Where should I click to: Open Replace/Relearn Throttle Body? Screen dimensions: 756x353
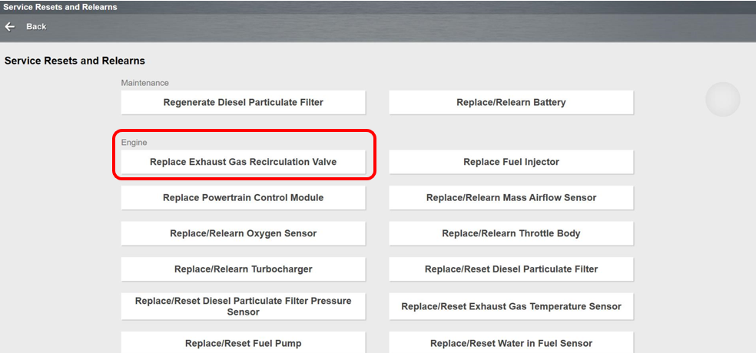click(x=511, y=233)
